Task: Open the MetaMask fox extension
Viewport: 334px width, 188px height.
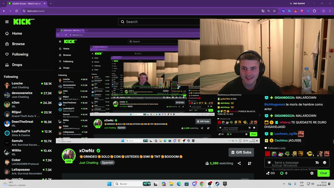Action: [296, 11]
